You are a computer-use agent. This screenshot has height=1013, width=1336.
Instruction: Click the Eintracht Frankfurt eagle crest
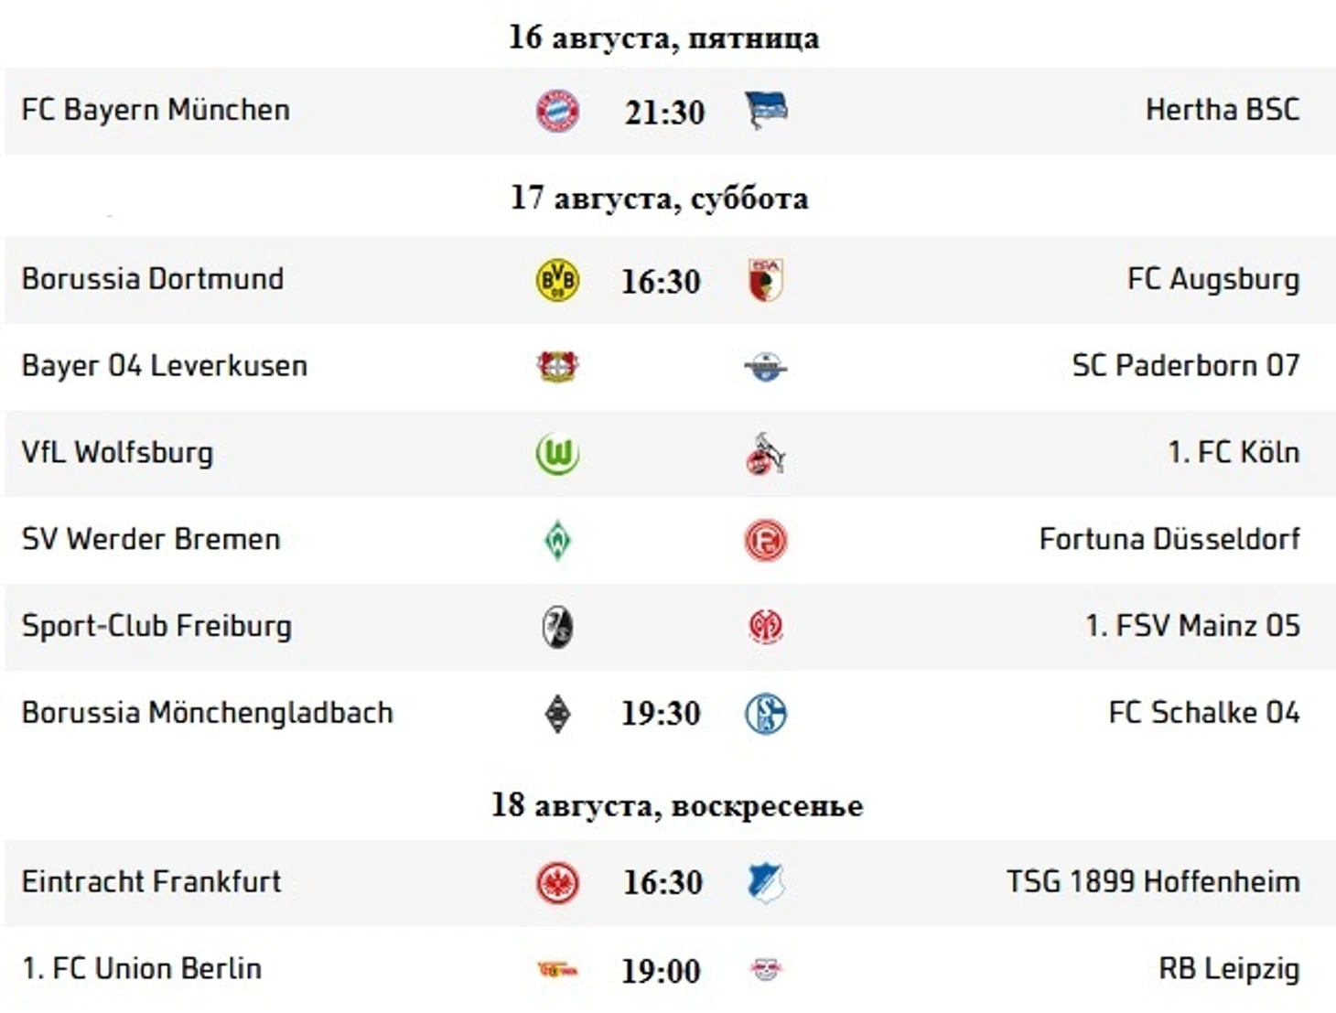pyautogui.click(x=557, y=883)
